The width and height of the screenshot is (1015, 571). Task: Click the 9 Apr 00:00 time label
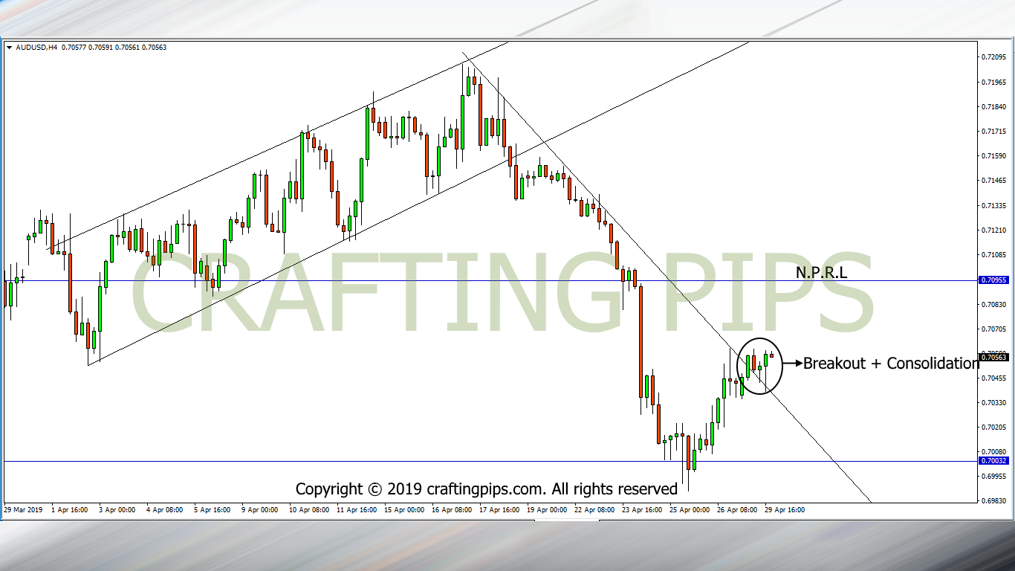[x=261, y=510]
